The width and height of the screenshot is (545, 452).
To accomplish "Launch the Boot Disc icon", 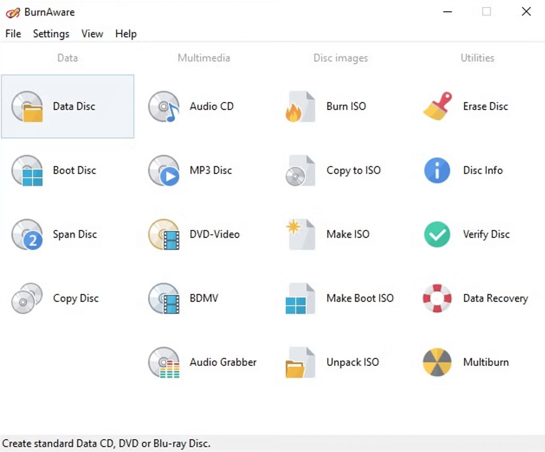I will point(27,170).
